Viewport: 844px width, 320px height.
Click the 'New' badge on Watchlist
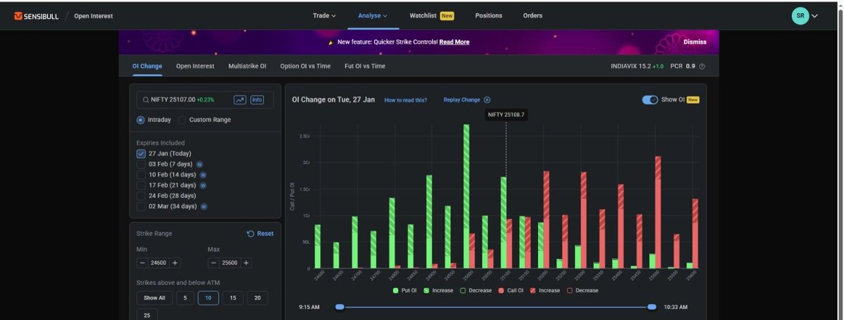point(447,15)
